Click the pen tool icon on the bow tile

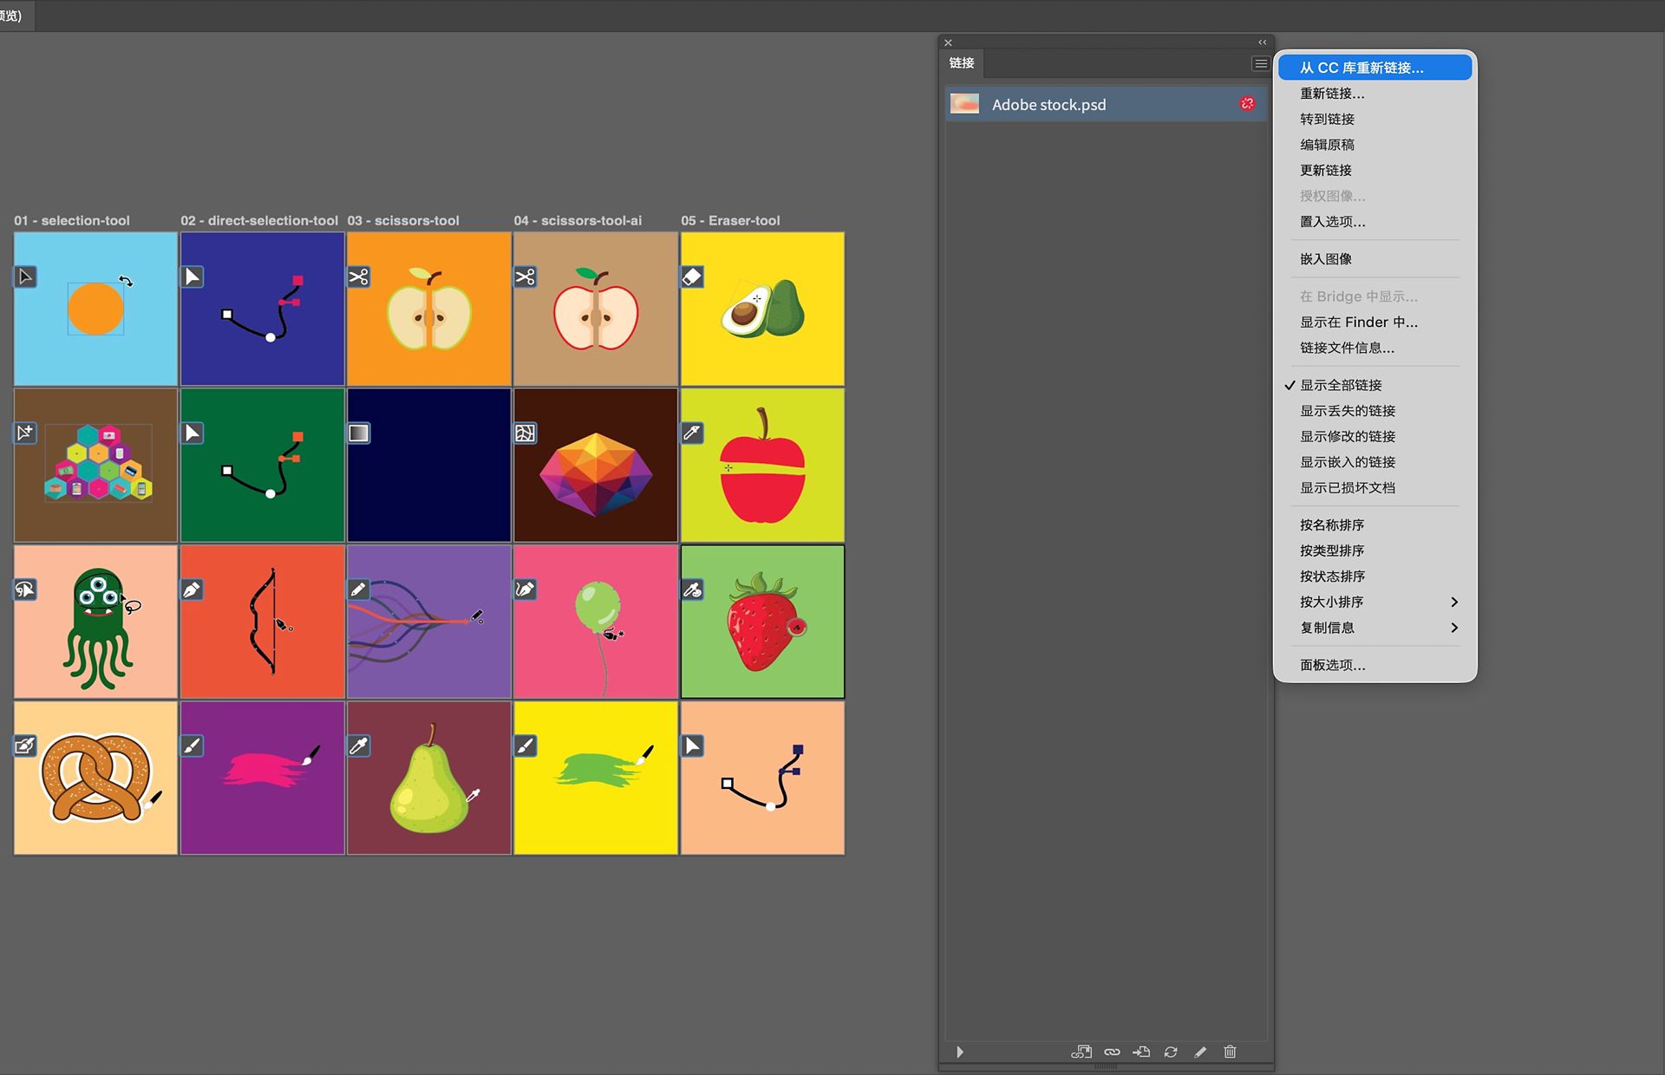[x=193, y=590]
